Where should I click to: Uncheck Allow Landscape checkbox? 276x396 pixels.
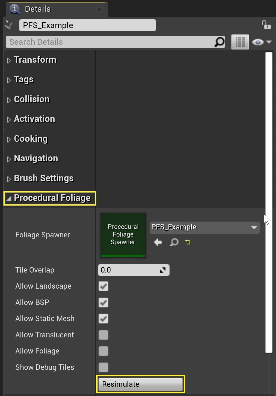tap(103, 286)
